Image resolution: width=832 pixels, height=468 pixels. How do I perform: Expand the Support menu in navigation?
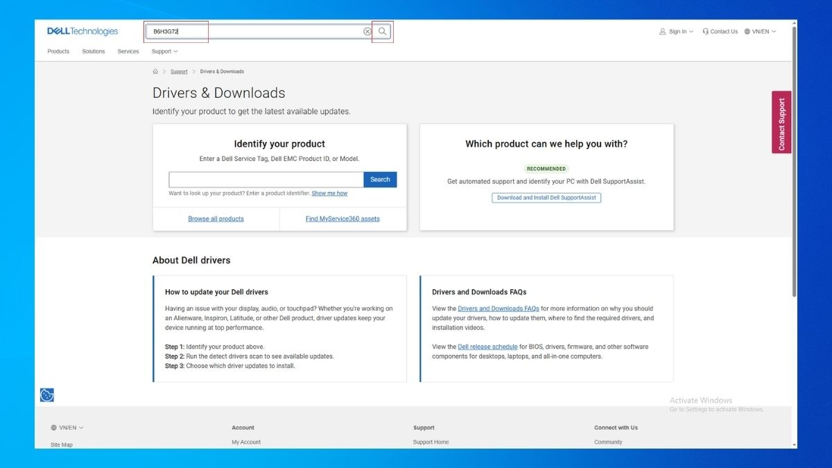(164, 51)
